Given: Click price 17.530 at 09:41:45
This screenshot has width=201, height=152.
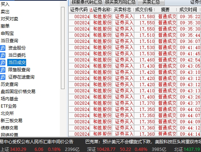Looking at the screenshot, I should coord(147,54).
